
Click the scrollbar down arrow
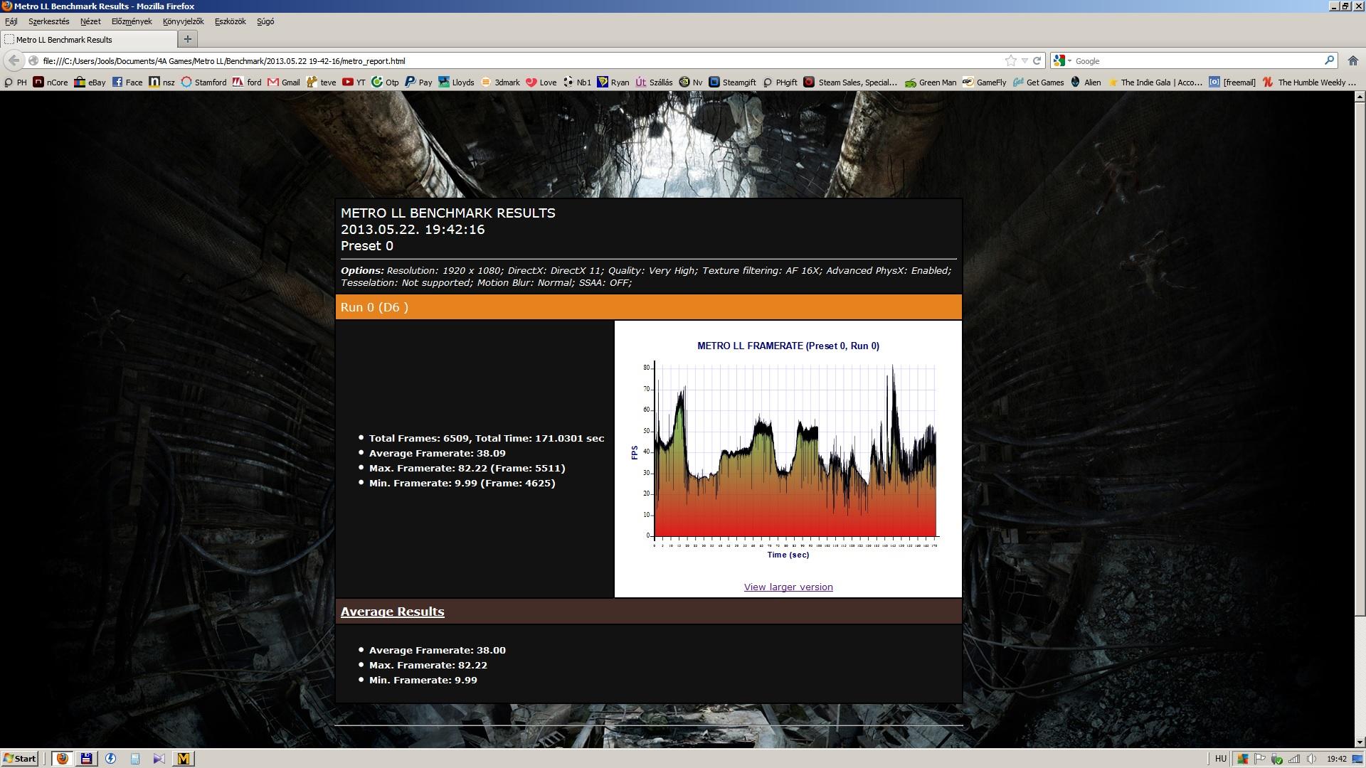click(x=1360, y=742)
